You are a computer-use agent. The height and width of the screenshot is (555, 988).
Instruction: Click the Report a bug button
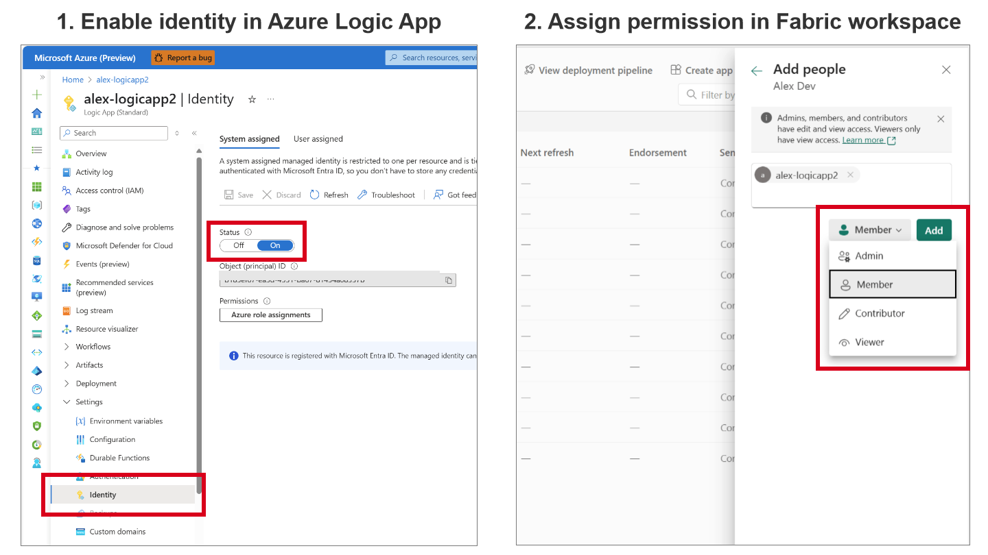point(183,58)
